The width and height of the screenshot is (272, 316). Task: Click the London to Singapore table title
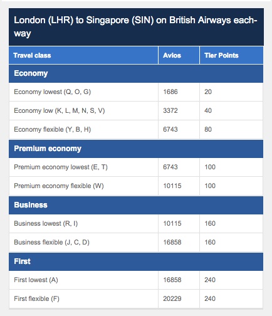pyautogui.click(x=136, y=27)
